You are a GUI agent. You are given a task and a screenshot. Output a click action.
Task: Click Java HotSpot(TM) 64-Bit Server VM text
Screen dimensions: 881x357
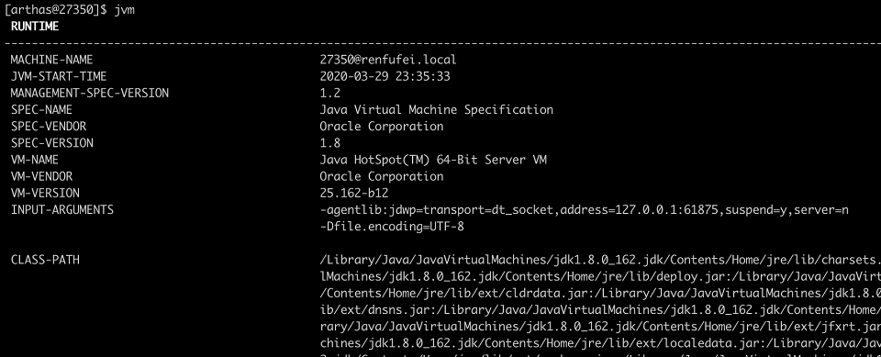(433, 160)
